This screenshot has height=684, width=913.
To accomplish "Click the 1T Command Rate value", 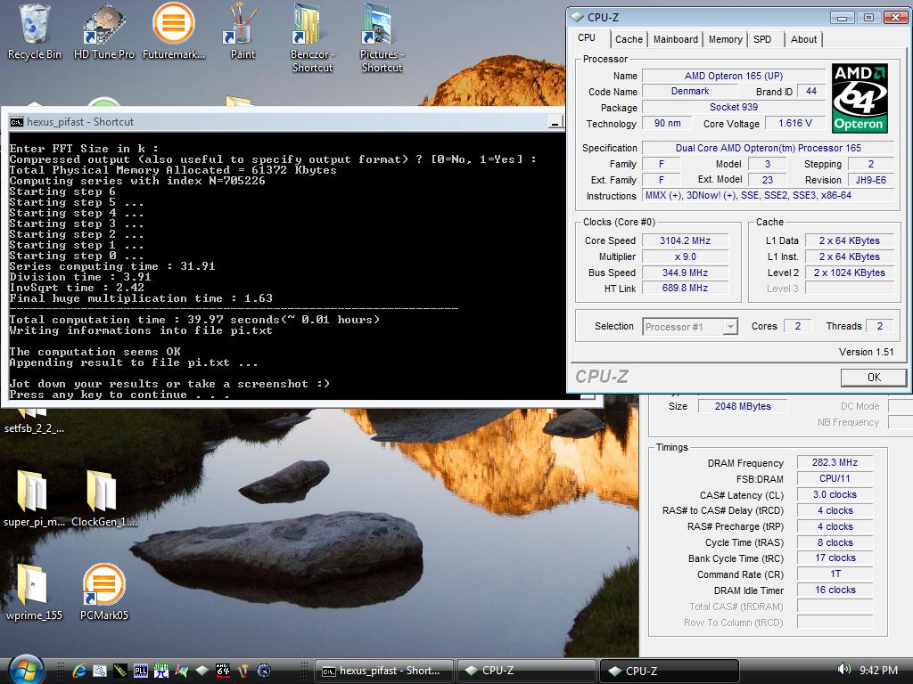I will coord(835,574).
